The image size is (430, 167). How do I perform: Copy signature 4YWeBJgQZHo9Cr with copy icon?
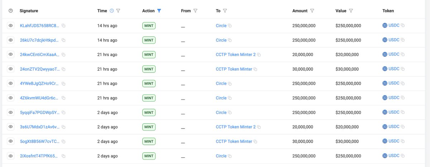click(x=63, y=83)
